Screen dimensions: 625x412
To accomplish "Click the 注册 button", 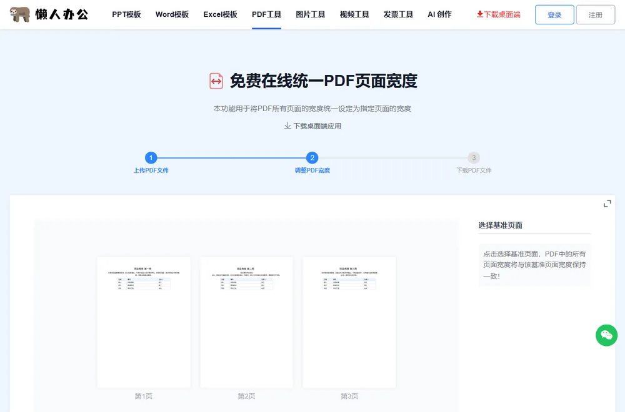I will click(x=596, y=15).
